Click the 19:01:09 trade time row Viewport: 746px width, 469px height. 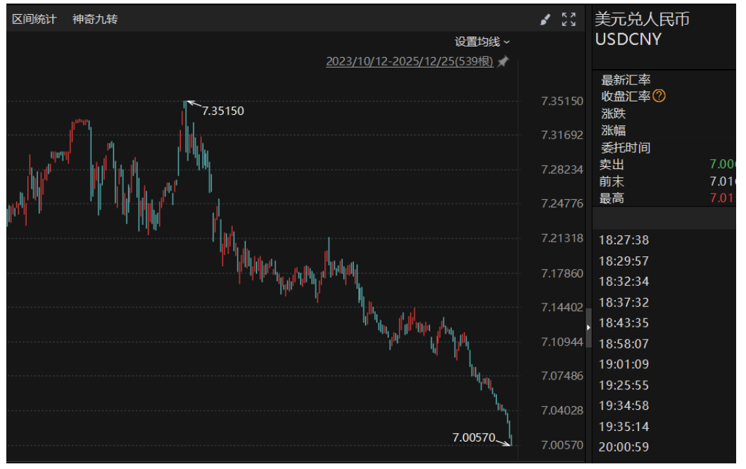click(x=624, y=364)
